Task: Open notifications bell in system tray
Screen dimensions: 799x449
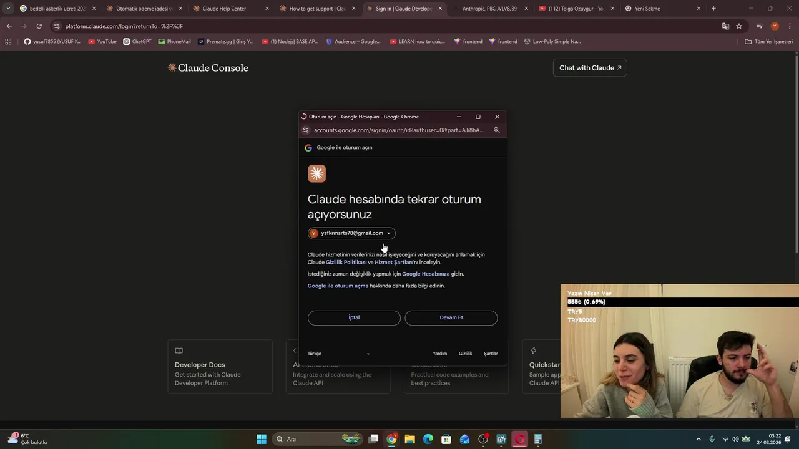Action: (788, 439)
